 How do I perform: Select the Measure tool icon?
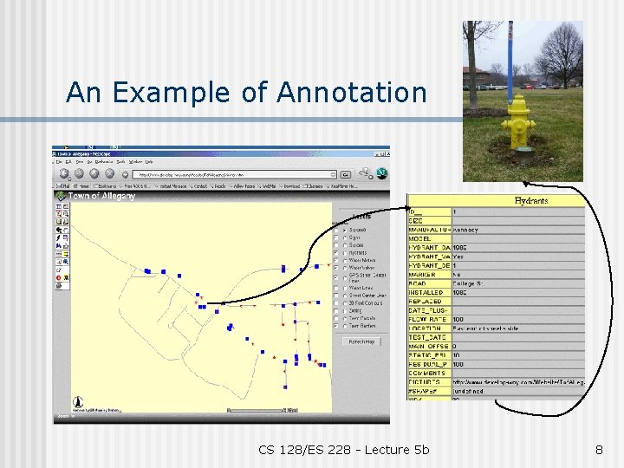(66, 246)
